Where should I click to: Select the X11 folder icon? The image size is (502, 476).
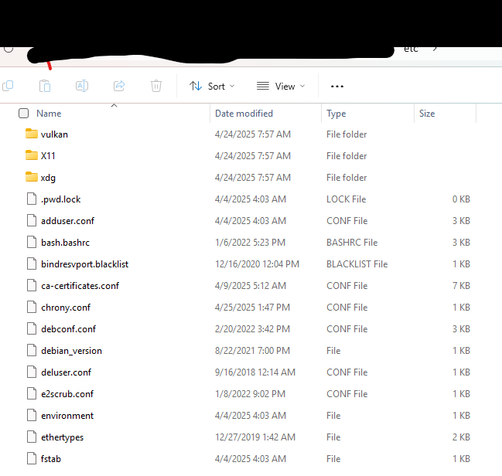tap(32, 155)
